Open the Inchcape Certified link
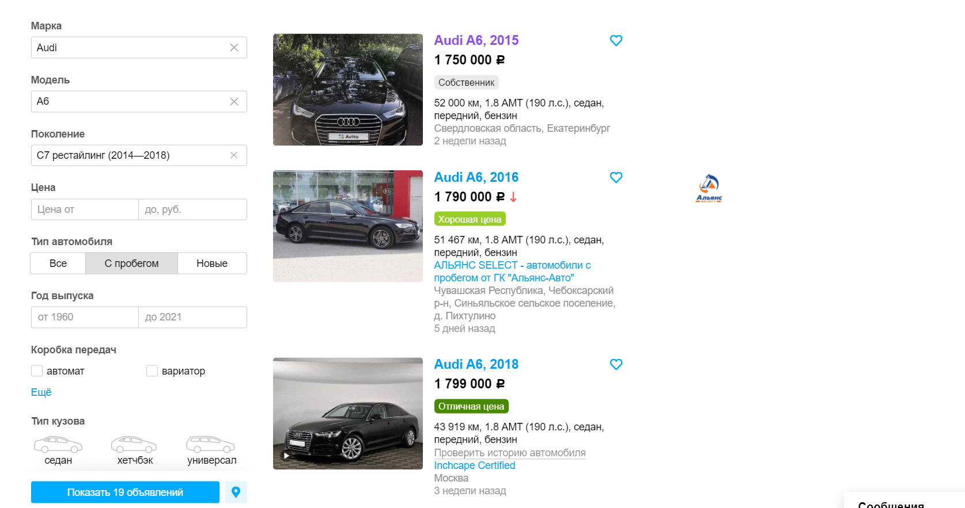 (x=474, y=465)
